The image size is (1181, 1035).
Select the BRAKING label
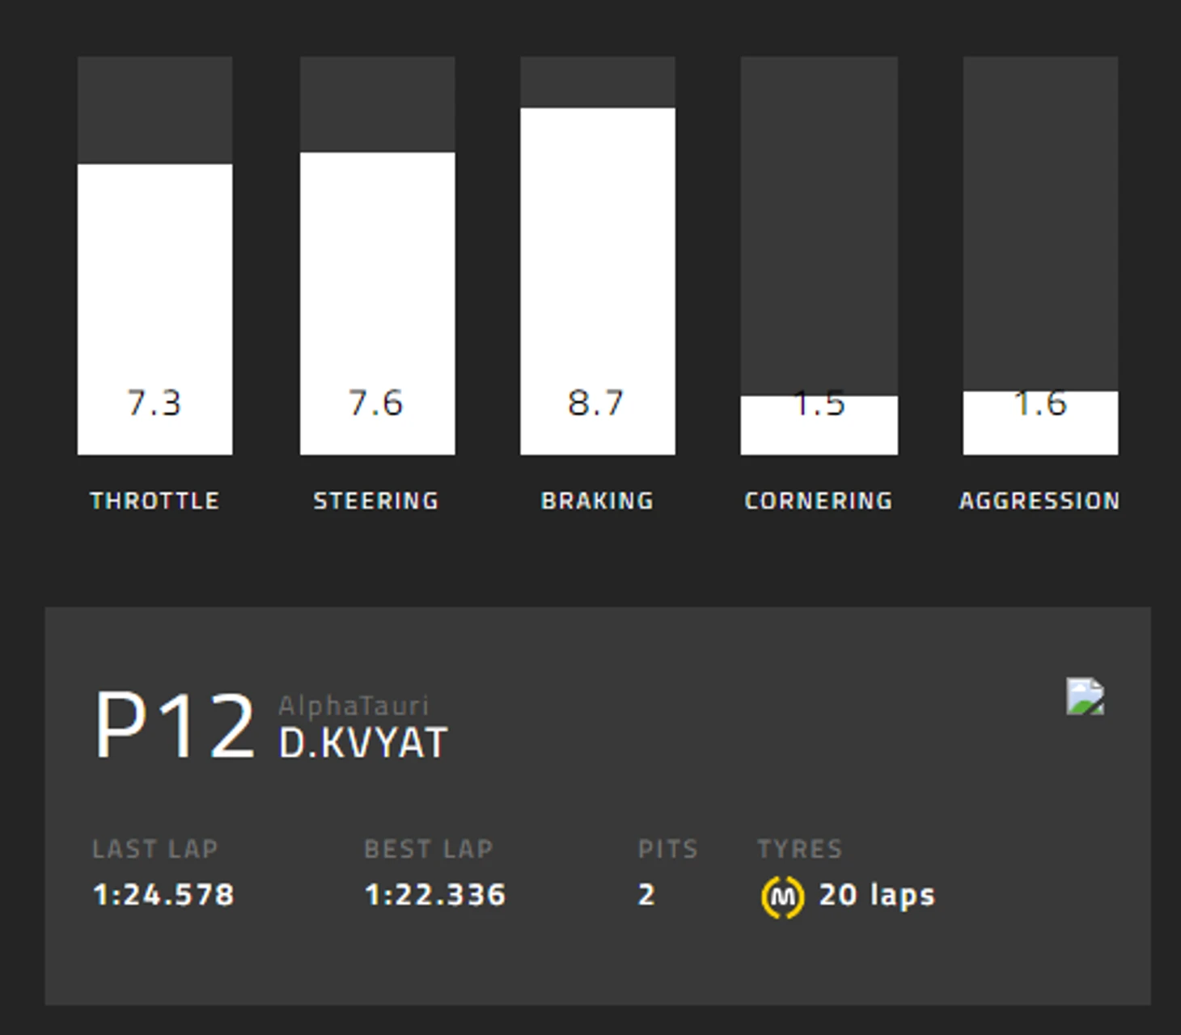[x=597, y=501]
